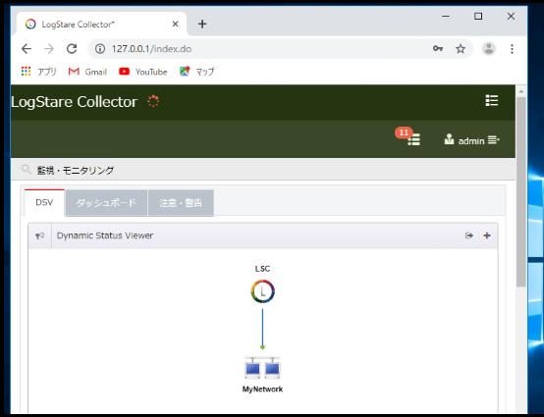This screenshot has width=544, height=417.
Task: Open the マップ bookmark
Action: click(197, 72)
